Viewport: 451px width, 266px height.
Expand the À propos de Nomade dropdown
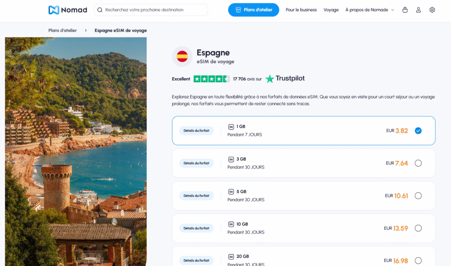pyautogui.click(x=370, y=10)
